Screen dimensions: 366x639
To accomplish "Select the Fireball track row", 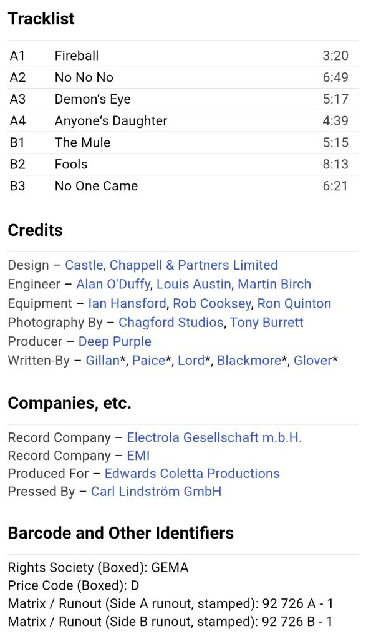I will [x=183, y=56].
